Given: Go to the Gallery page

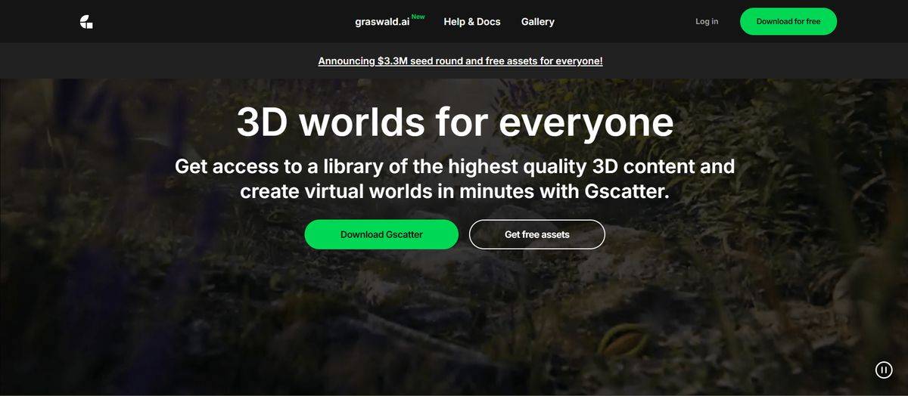Looking at the screenshot, I should point(537,22).
